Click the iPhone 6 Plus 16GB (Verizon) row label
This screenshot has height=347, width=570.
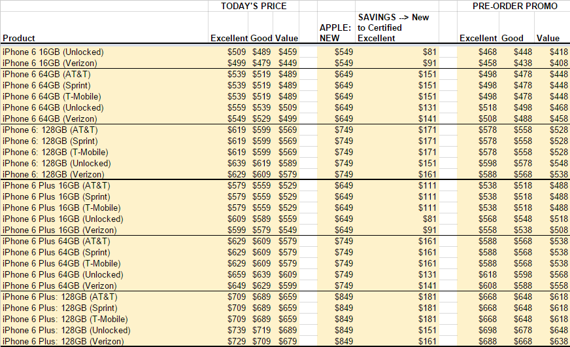point(59,230)
